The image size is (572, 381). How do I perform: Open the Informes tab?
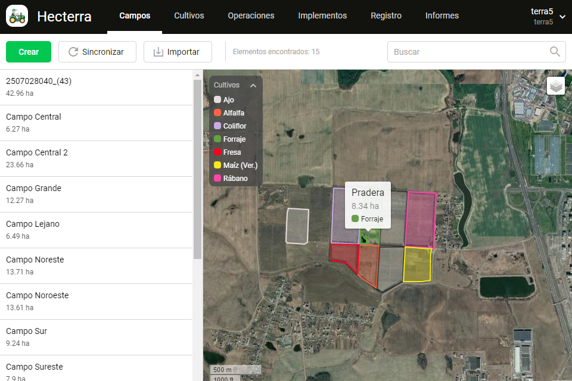442,16
